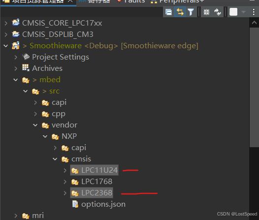Click the LPC1768 folder icon
The width and height of the screenshot is (259, 220).
(x=75, y=182)
